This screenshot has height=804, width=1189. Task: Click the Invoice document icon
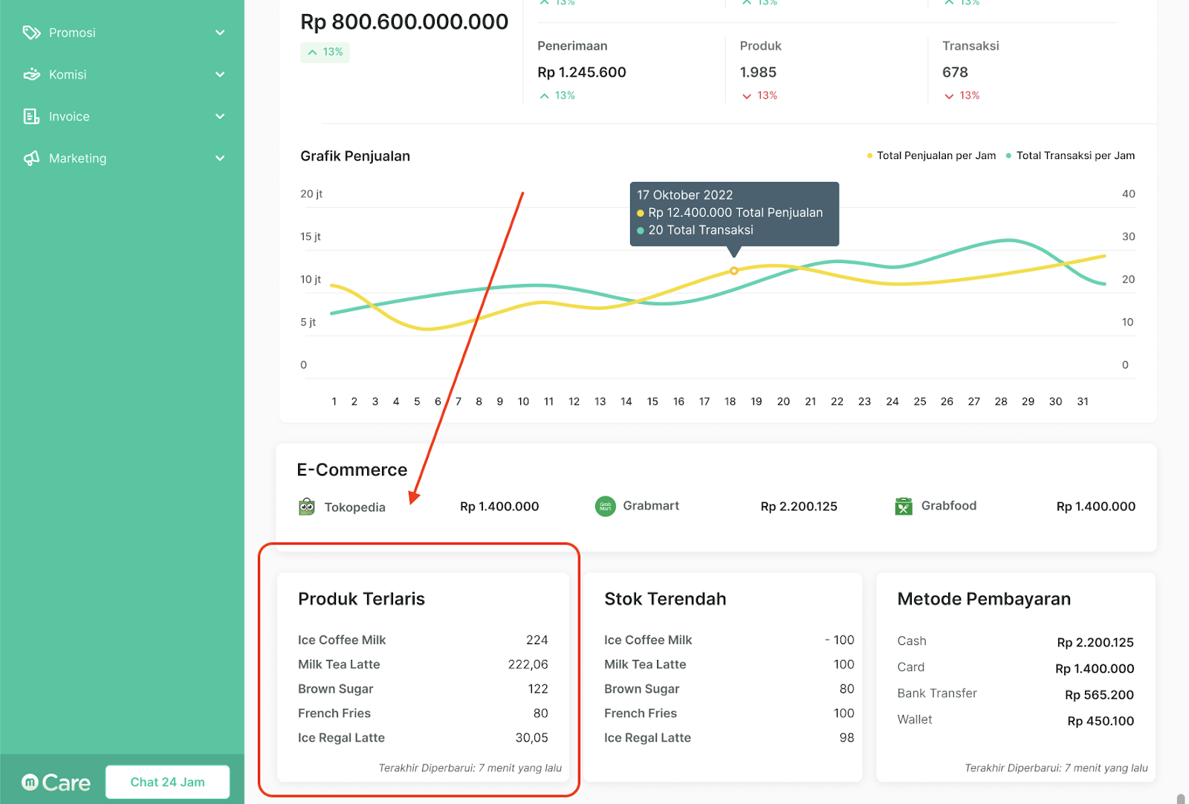(31, 117)
